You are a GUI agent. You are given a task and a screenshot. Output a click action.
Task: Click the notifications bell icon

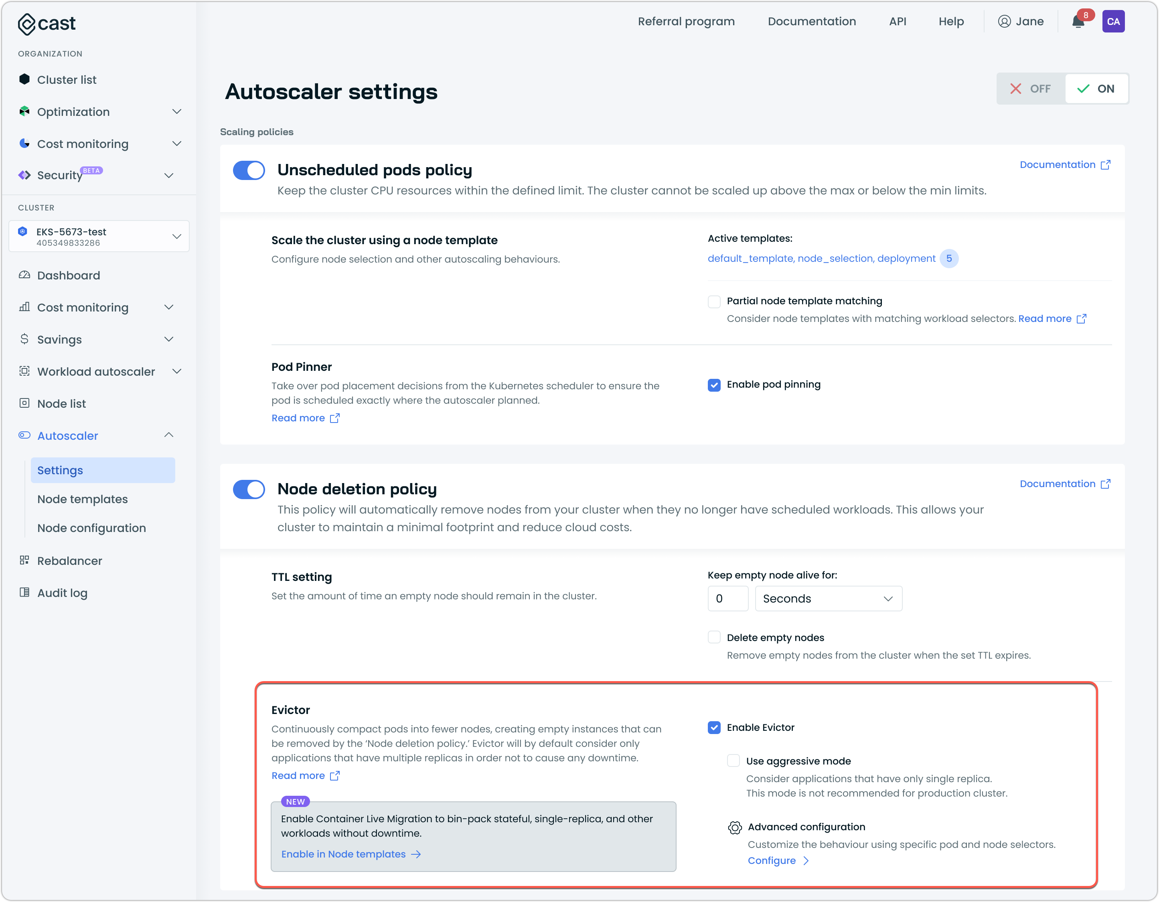click(1078, 22)
